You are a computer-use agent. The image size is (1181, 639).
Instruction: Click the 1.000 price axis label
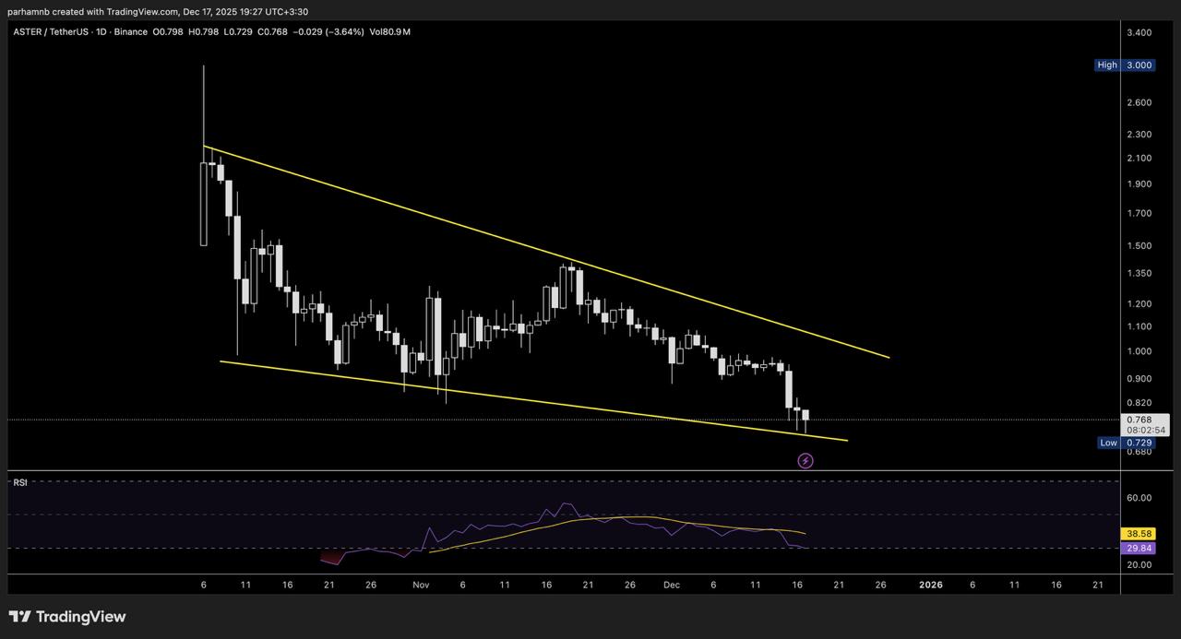coord(1139,351)
